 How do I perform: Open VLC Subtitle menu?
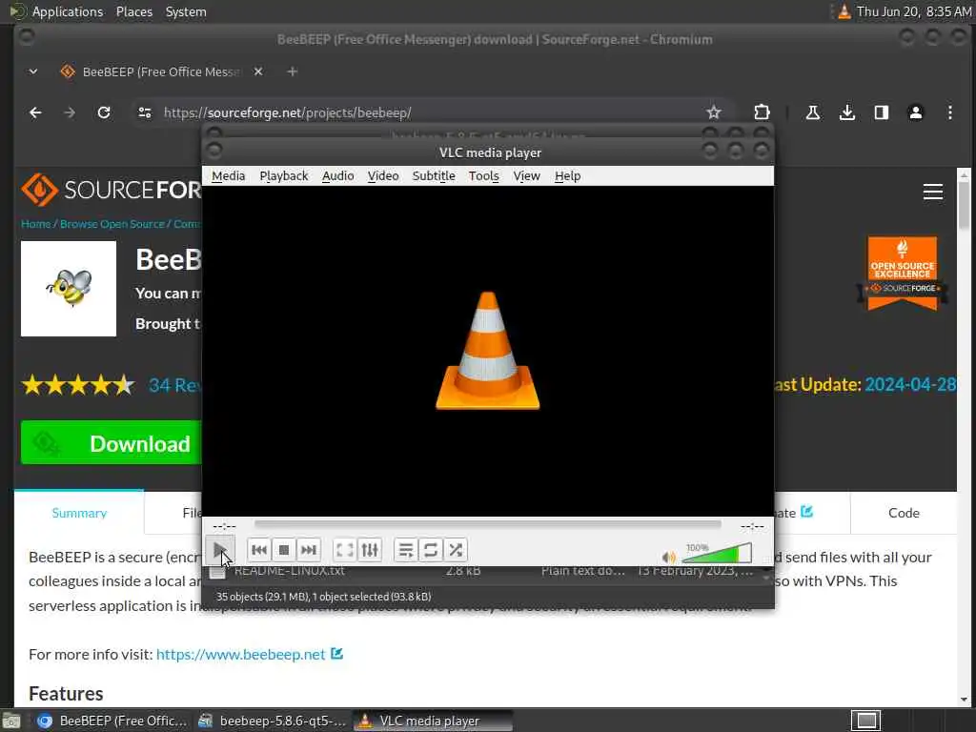coord(434,176)
